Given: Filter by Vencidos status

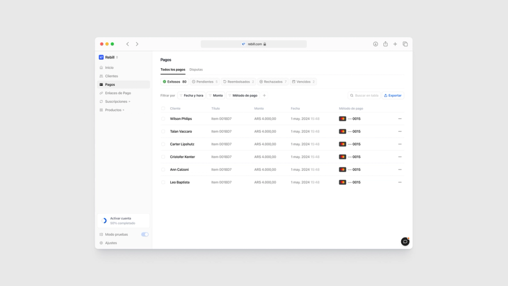Looking at the screenshot, I should click(303, 82).
